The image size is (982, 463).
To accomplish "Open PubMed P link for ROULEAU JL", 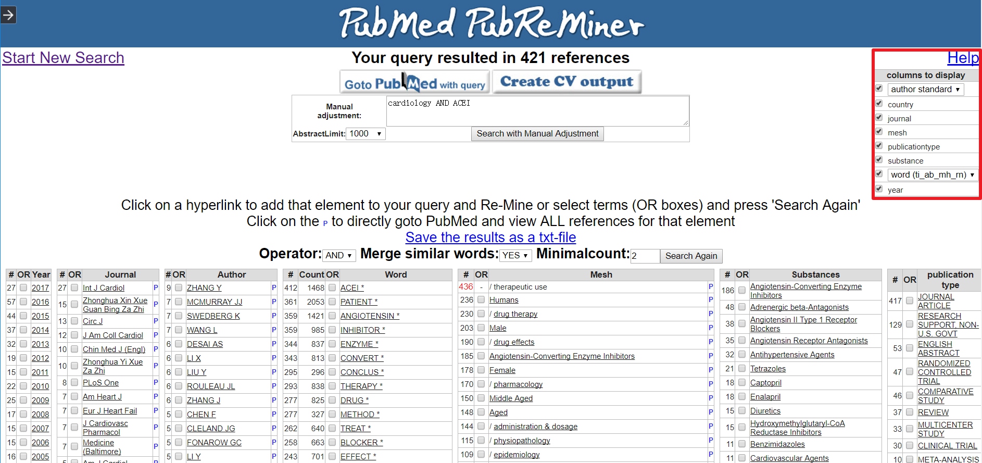I will 274,386.
